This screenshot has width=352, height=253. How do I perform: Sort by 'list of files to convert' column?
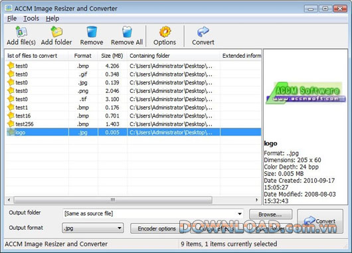click(37, 56)
